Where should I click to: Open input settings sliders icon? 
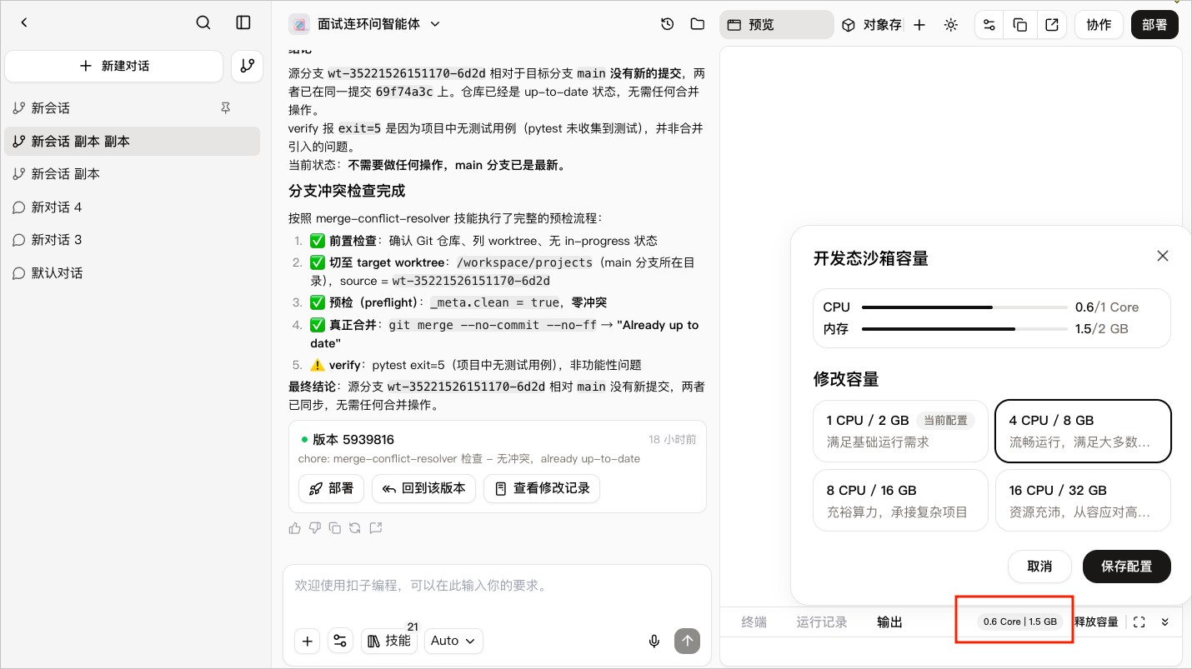[340, 641]
